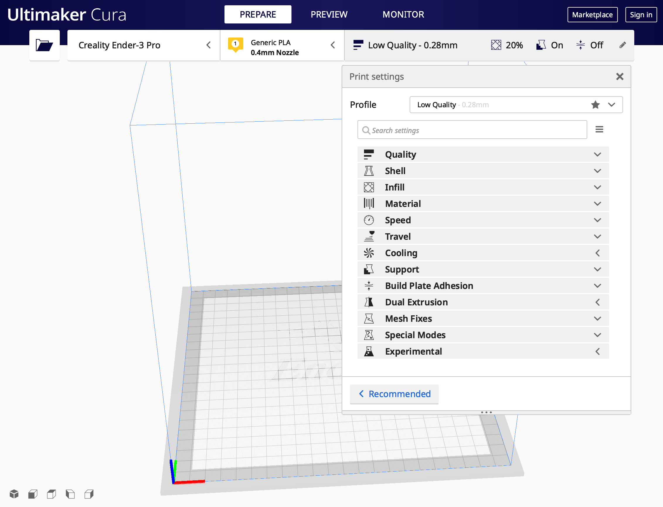Expand the Quality settings chevron

[x=597, y=154]
